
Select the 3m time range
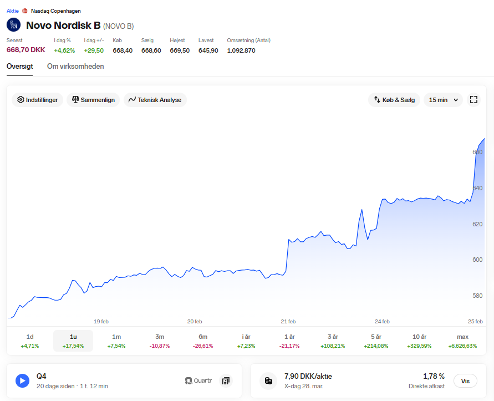point(160,341)
